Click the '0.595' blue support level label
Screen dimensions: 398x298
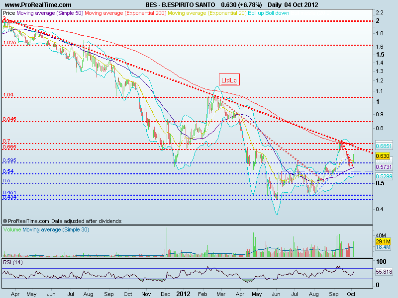coord(9,160)
